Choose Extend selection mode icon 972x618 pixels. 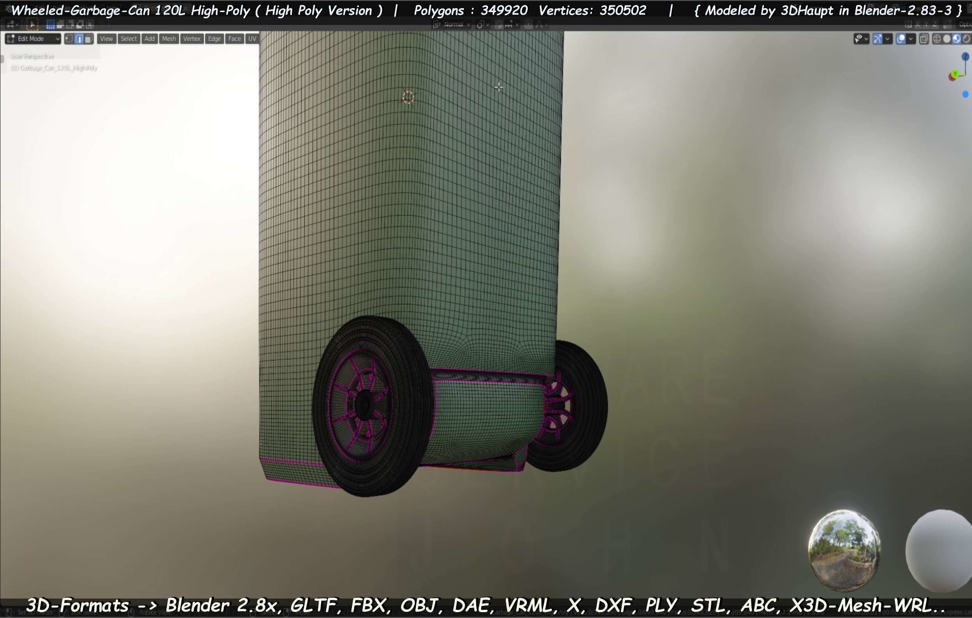[x=60, y=25]
